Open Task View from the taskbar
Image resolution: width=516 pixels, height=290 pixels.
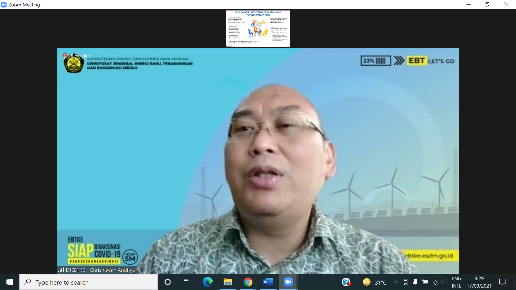[187, 282]
